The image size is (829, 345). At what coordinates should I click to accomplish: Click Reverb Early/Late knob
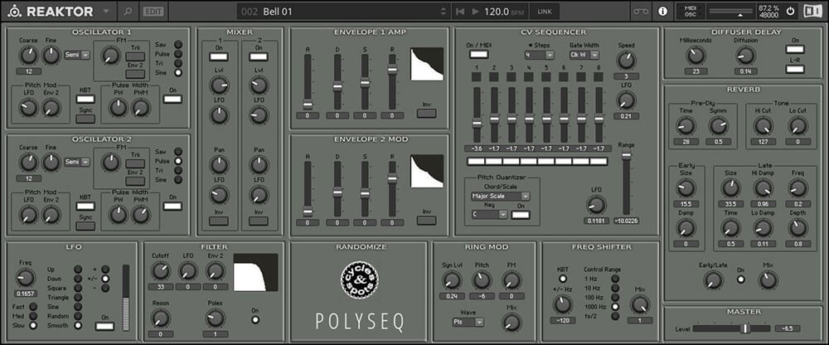(x=713, y=280)
